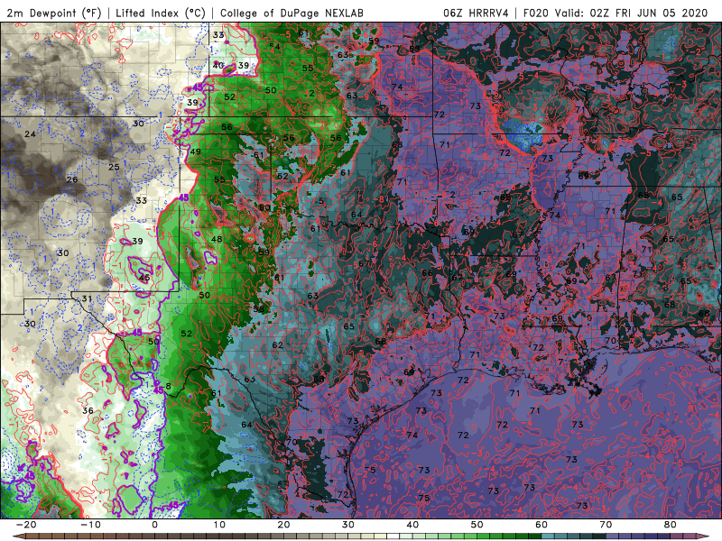Click the '75' dewpoint value over the Gulf

point(423,499)
